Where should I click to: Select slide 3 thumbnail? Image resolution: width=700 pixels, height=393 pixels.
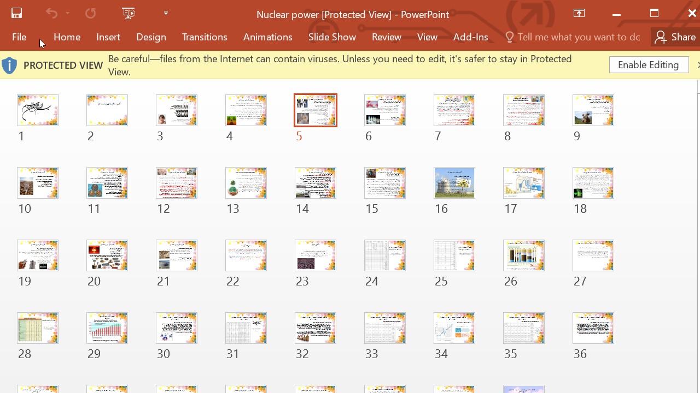click(x=177, y=110)
